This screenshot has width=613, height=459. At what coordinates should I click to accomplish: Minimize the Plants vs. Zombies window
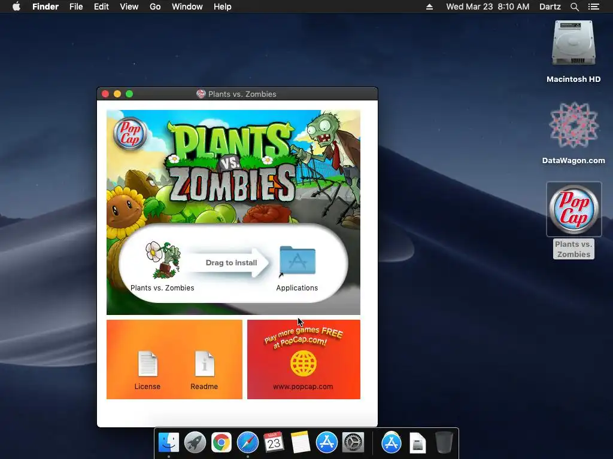pos(117,94)
